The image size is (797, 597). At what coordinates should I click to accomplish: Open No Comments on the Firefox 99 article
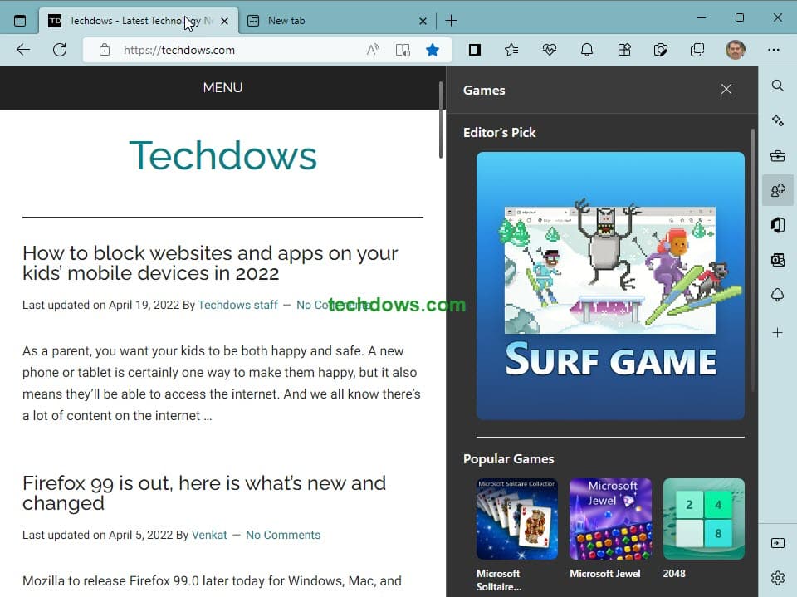[x=283, y=535]
